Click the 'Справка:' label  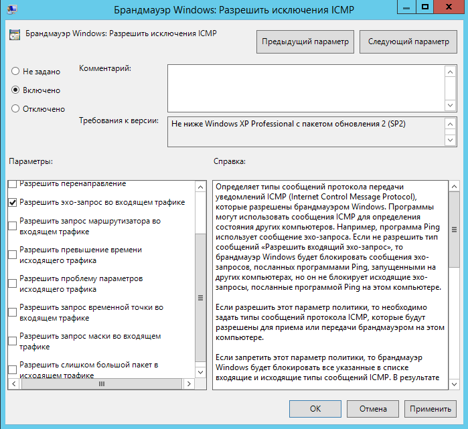[x=229, y=161]
